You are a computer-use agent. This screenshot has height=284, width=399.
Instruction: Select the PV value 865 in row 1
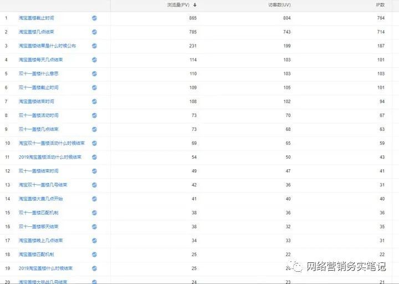tap(193, 18)
